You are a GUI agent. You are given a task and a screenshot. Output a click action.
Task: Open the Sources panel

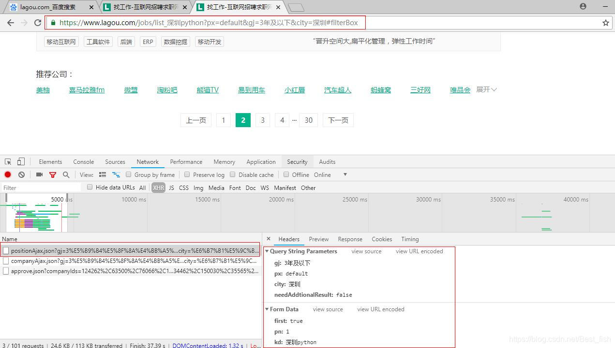[115, 161]
